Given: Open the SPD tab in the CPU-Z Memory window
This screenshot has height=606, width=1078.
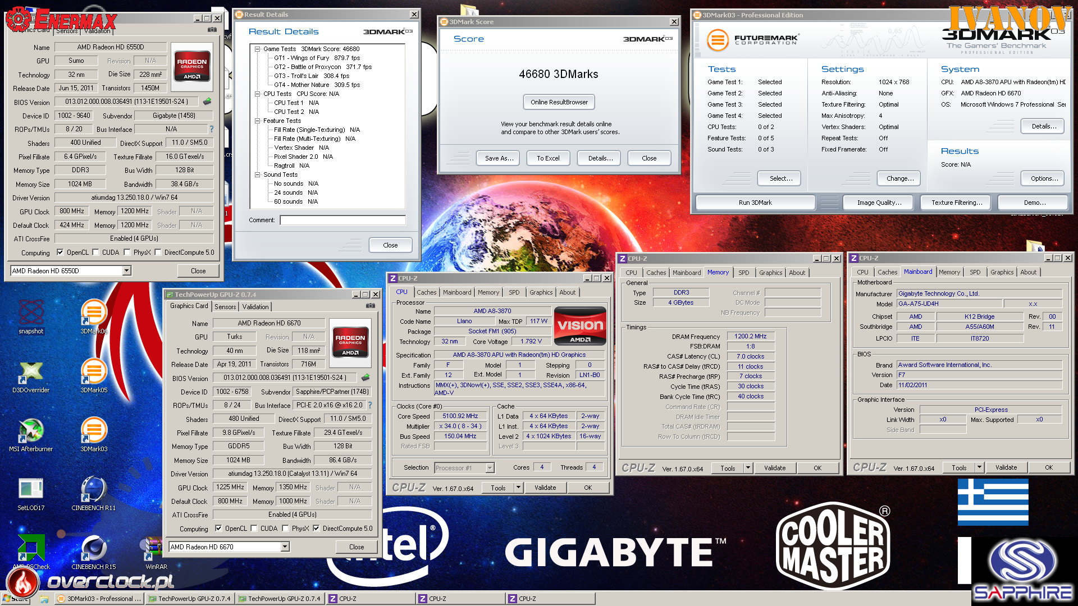Looking at the screenshot, I should click(x=744, y=273).
